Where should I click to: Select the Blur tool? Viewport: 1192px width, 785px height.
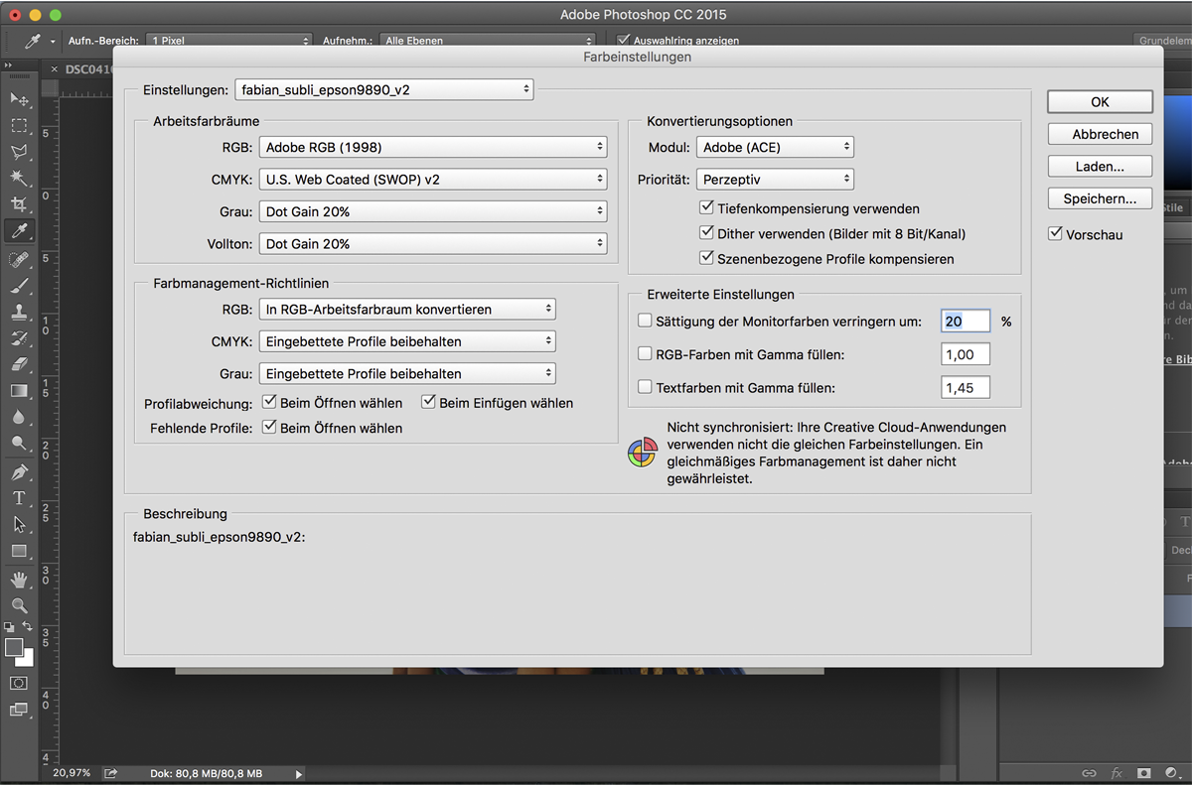(19, 418)
